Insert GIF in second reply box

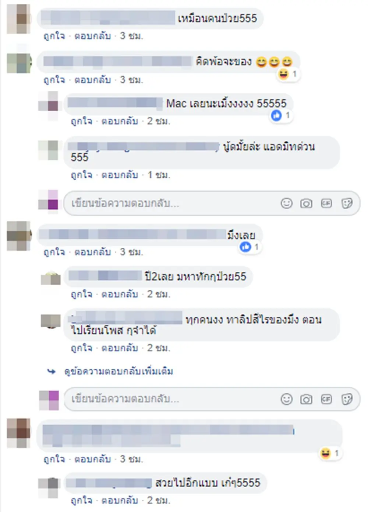click(x=326, y=399)
